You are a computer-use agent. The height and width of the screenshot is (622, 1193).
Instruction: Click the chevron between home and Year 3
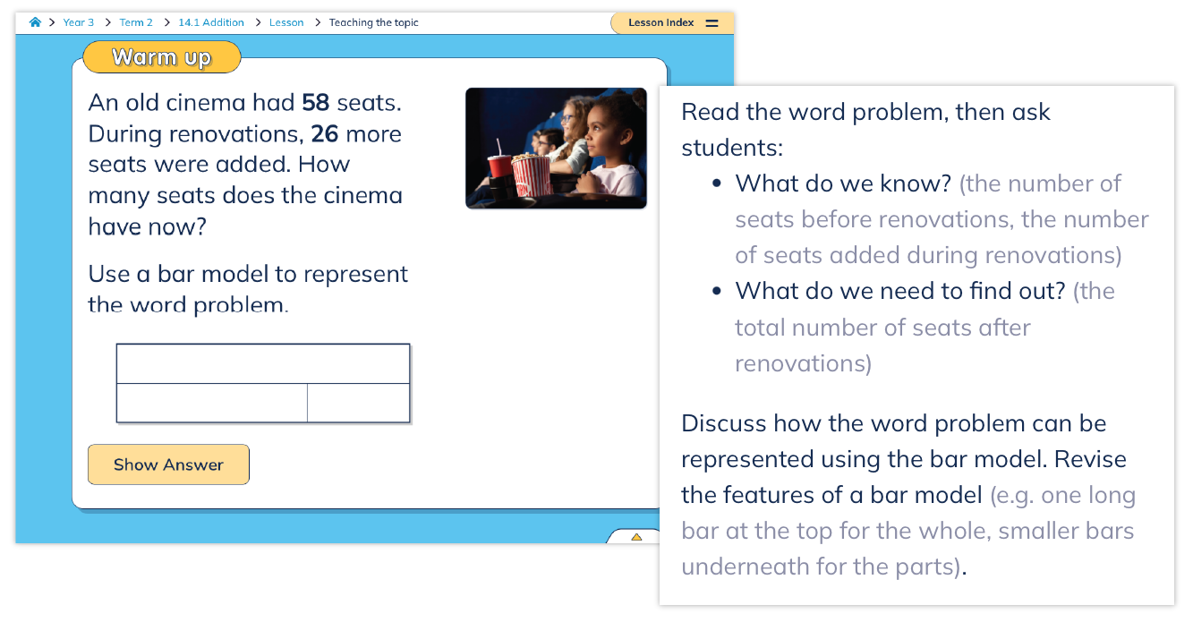point(52,22)
